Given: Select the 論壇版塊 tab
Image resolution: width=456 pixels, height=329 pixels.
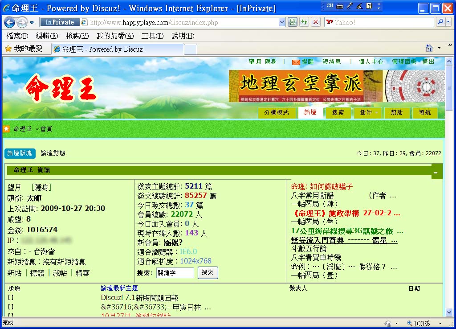Looking at the screenshot, I should tap(20, 153).
